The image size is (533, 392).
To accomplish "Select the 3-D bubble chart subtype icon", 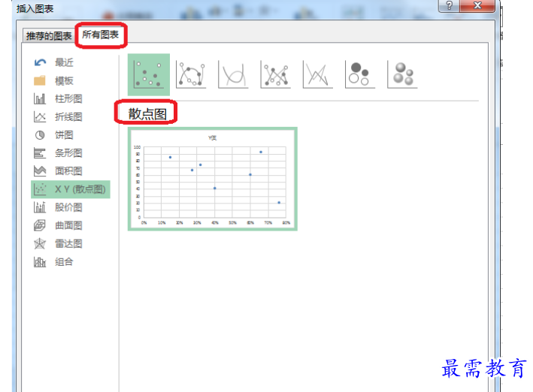I will [402, 74].
